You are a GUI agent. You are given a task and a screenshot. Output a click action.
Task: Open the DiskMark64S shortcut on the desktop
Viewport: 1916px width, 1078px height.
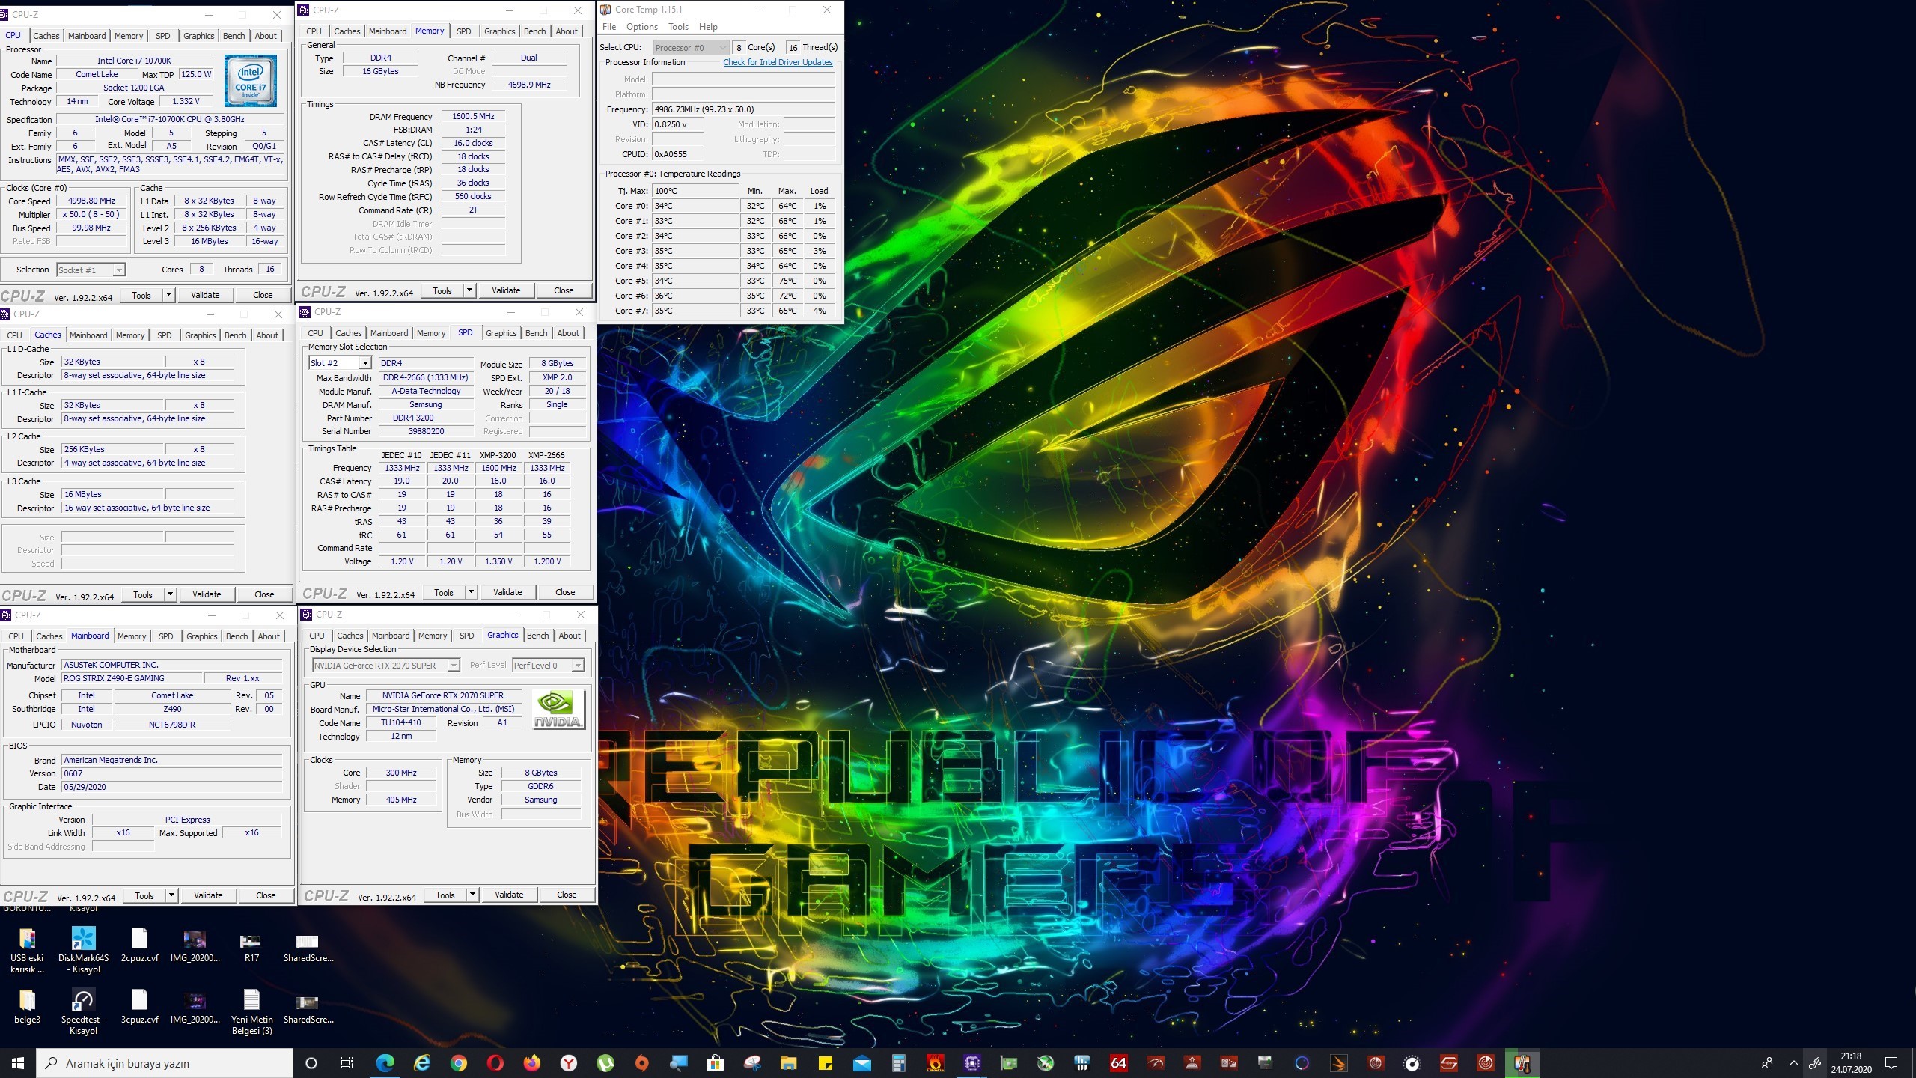point(84,950)
